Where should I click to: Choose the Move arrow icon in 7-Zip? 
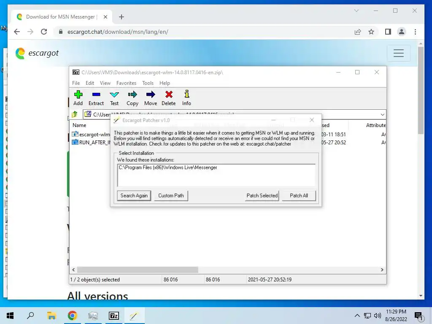pos(151,98)
